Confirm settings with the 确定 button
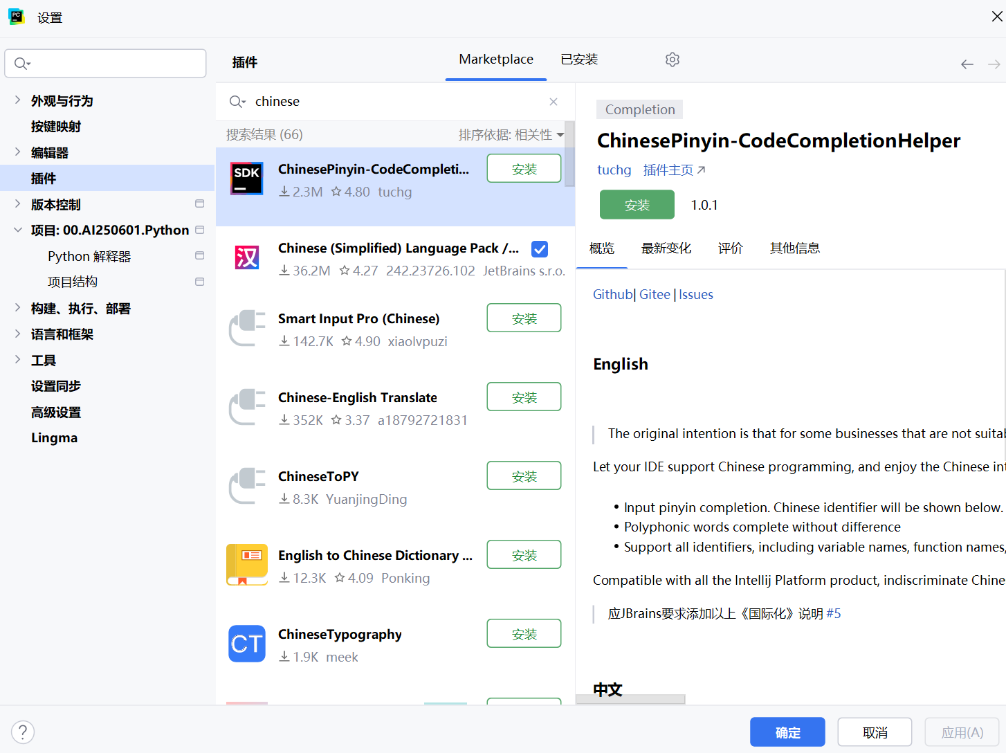The width and height of the screenshot is (1006, 753). click(x=787, y=732)
